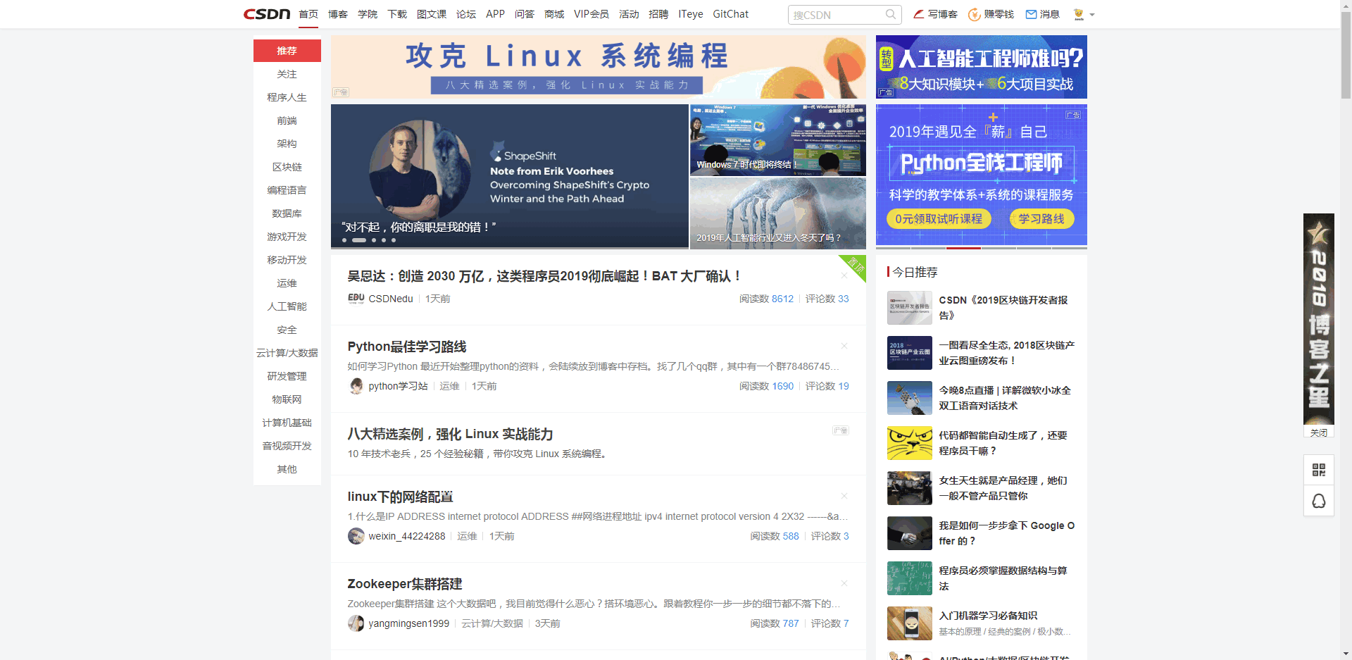1352x660 pixels.
Task: Select the 音视频开发 category
Action: (x=287, y=446)
